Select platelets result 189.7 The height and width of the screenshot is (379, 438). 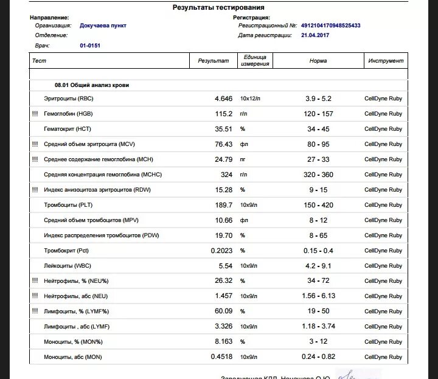coord(223,205)
